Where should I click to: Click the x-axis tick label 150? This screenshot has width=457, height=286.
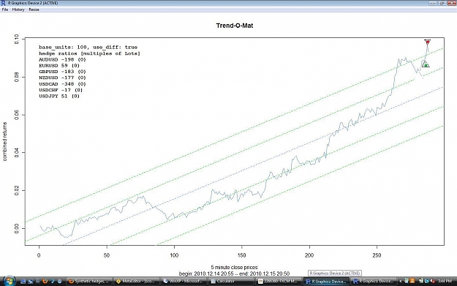241,255
